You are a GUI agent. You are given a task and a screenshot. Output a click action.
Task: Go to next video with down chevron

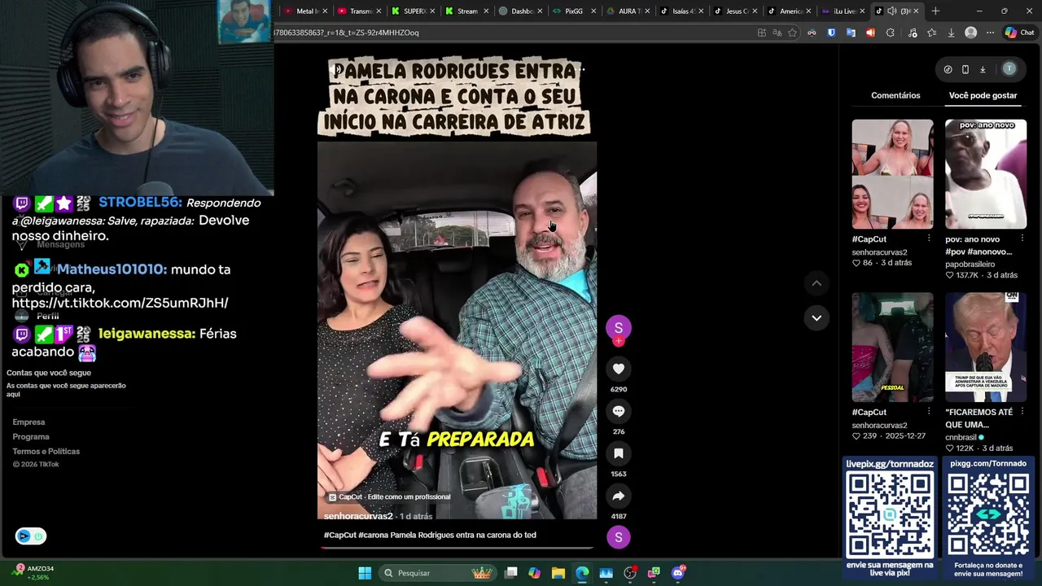coord(817,317)
